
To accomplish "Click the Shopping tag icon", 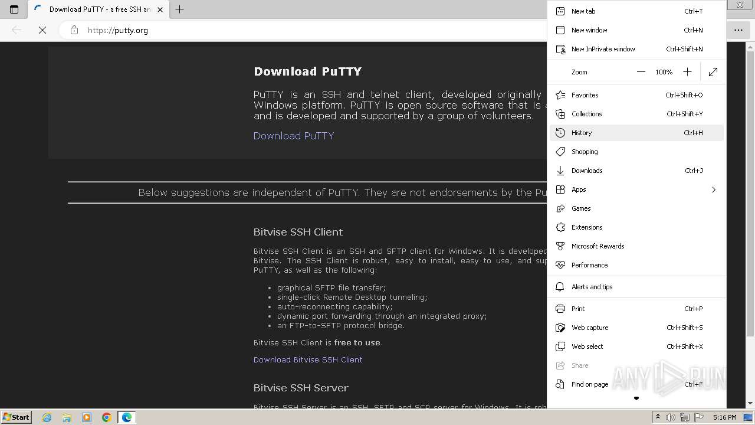I will pos(560,152).
